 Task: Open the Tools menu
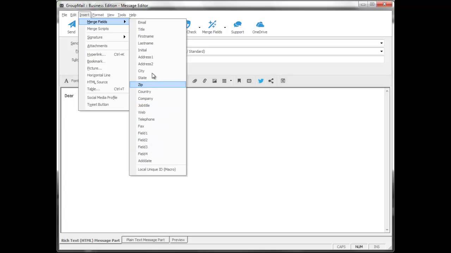point(122,15)
